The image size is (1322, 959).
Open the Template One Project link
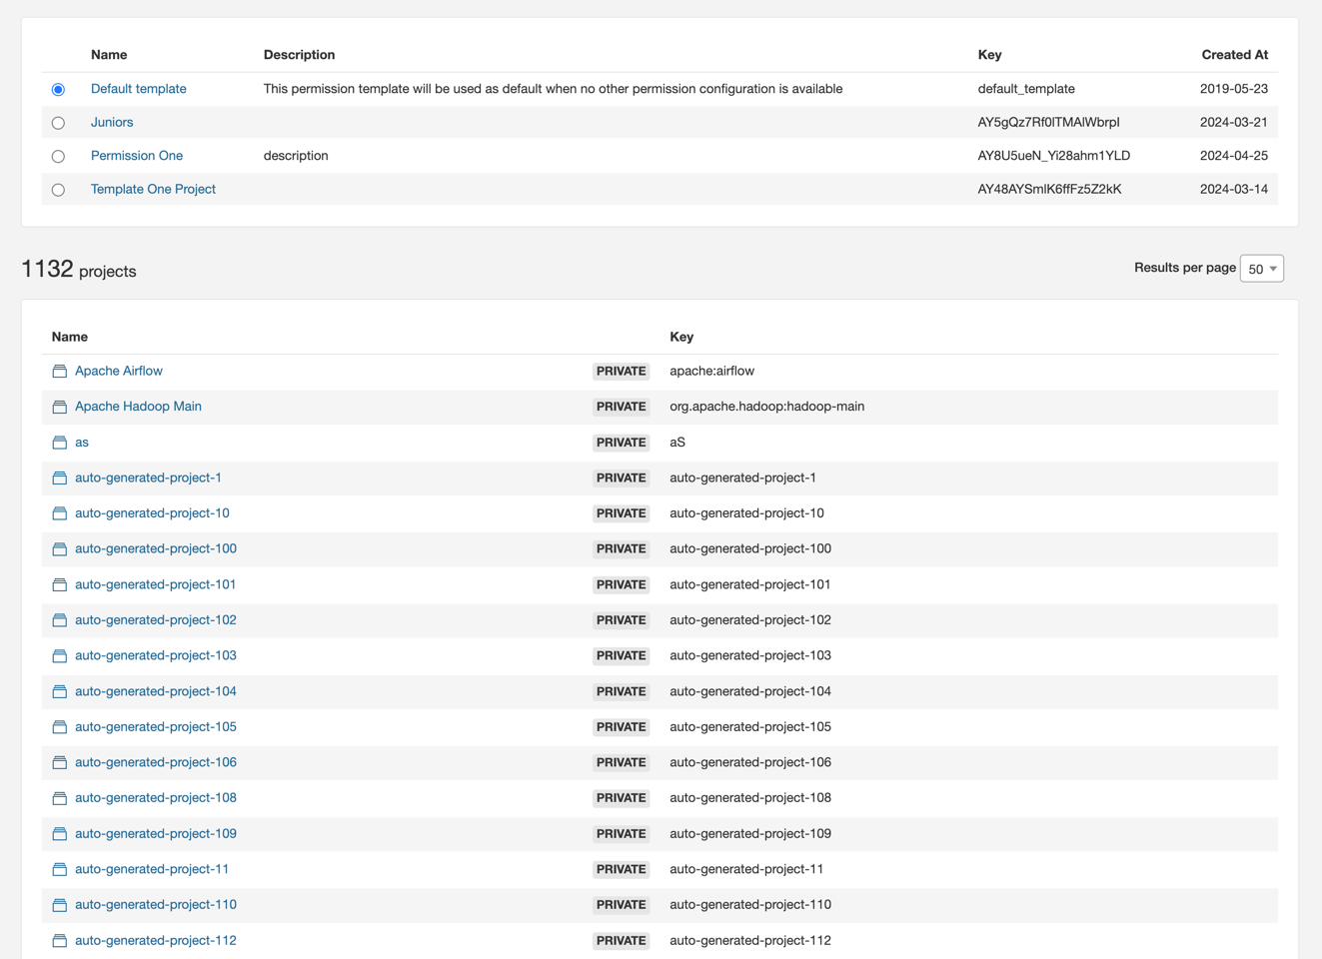(153, 189)
